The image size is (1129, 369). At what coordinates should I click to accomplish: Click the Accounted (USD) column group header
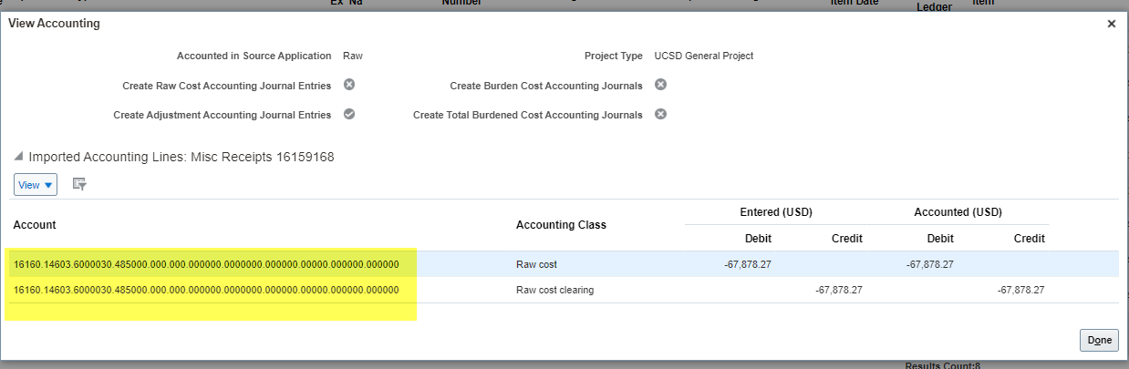[x=958, y=212]
